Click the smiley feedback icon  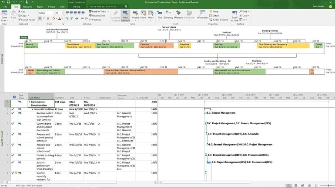pyautogui.click(x=331, y=7)
